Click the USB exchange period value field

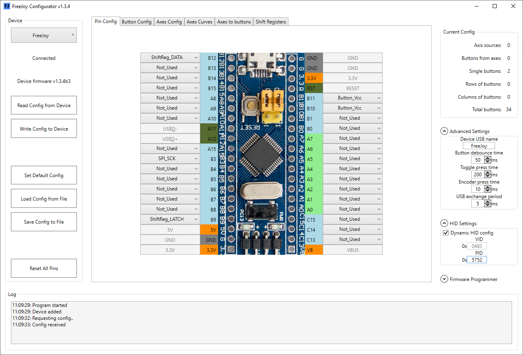tap(478, 204)
